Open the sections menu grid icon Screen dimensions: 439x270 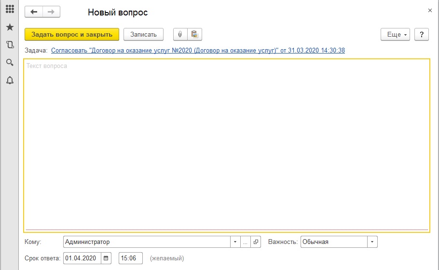[x=10, y=9]
